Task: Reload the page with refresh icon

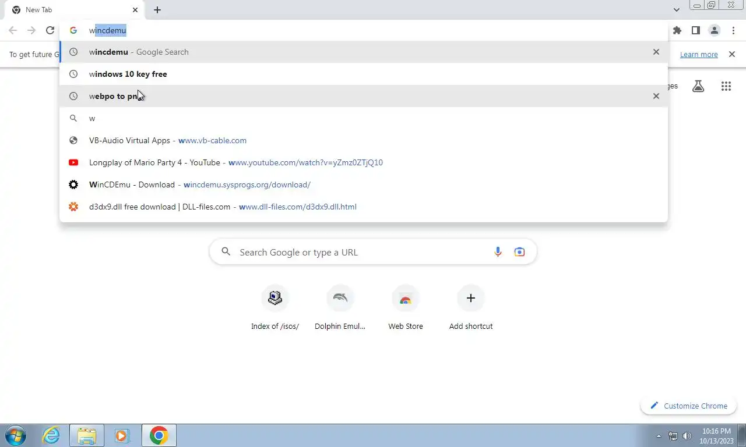Action: (x=50, y=30)
